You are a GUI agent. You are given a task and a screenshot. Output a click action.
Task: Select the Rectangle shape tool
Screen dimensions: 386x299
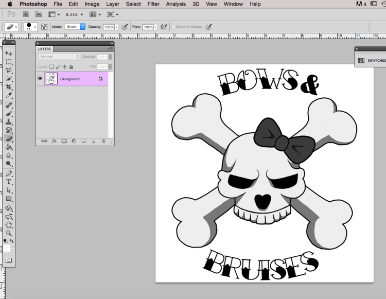click(x=9, y=199)
